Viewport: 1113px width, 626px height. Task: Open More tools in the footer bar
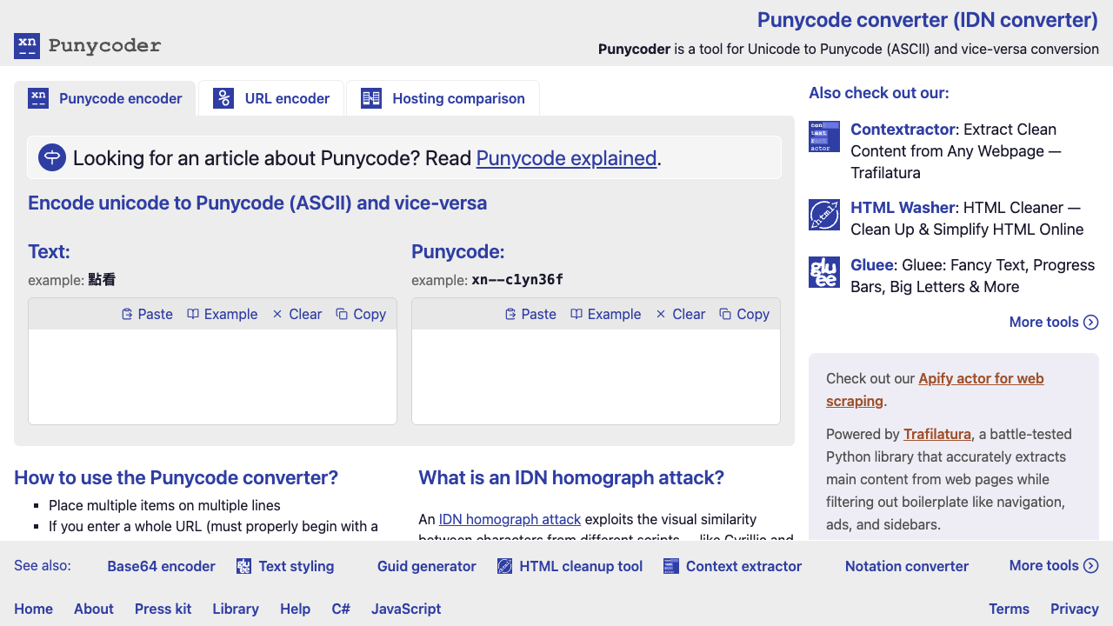click(1054, 565)
